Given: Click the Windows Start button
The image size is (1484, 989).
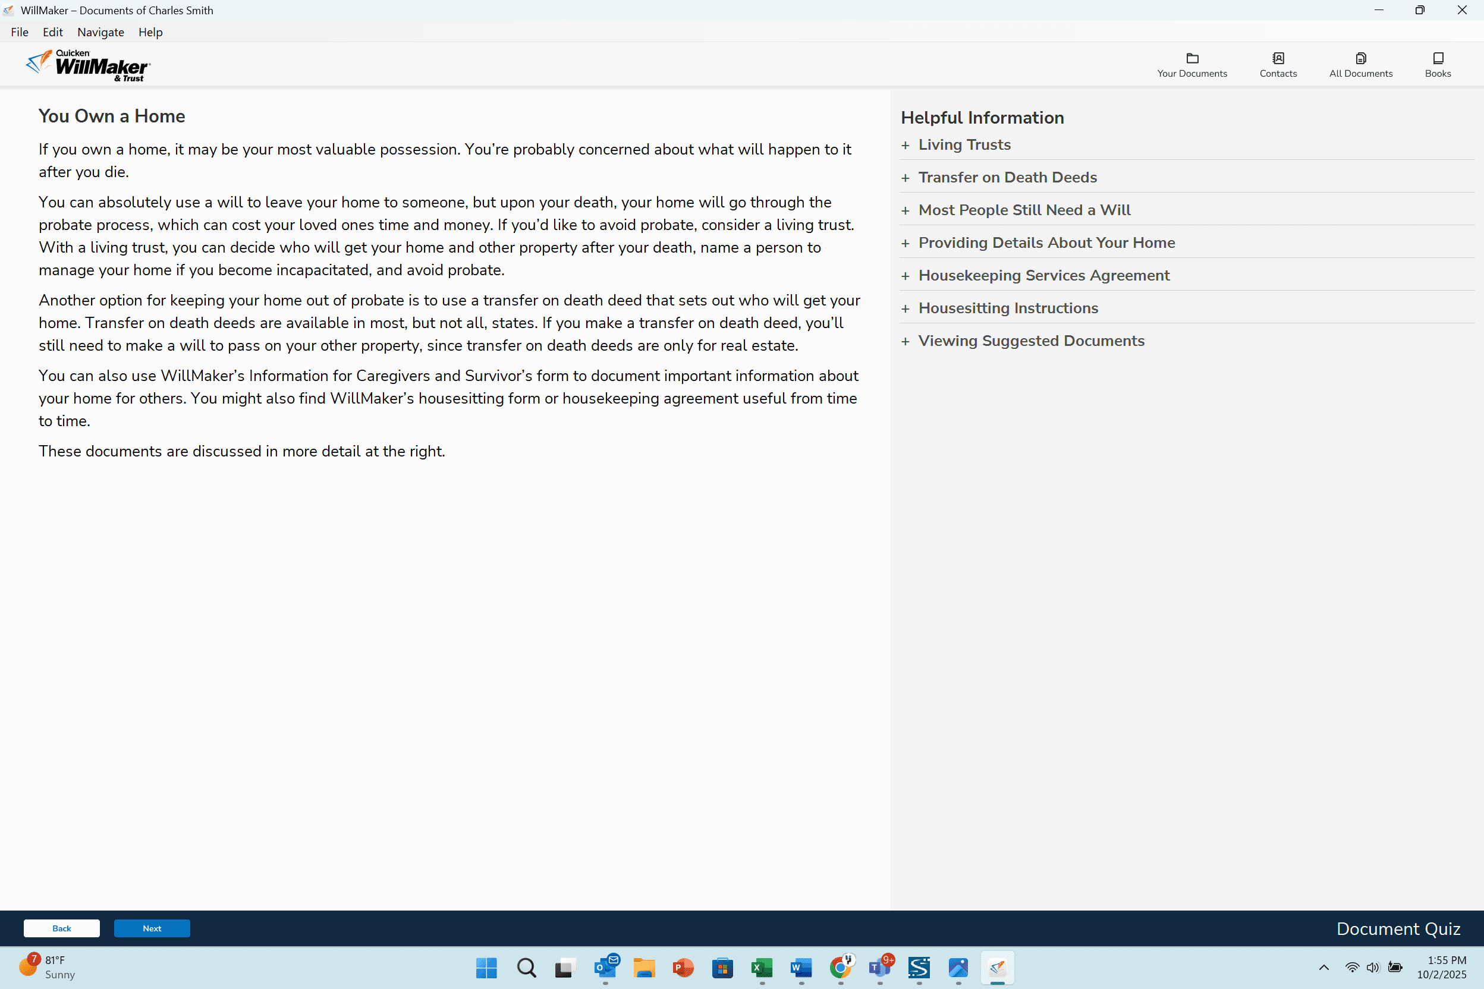Looking at the screenshot, I should (x=486, y=967).
